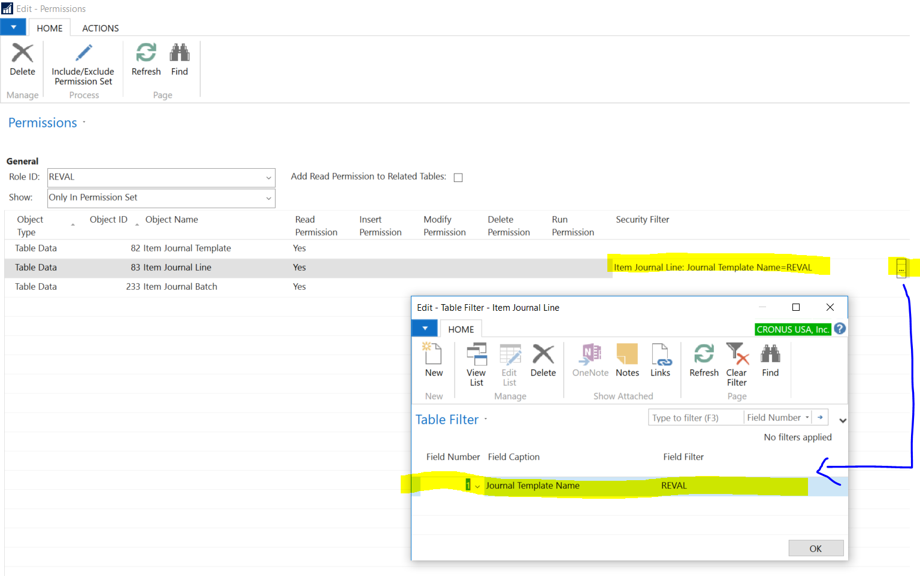This screenshot has width=920, height=576.
Task: Switch to the ACTIONS tab
Action: (x=100, y=28)
